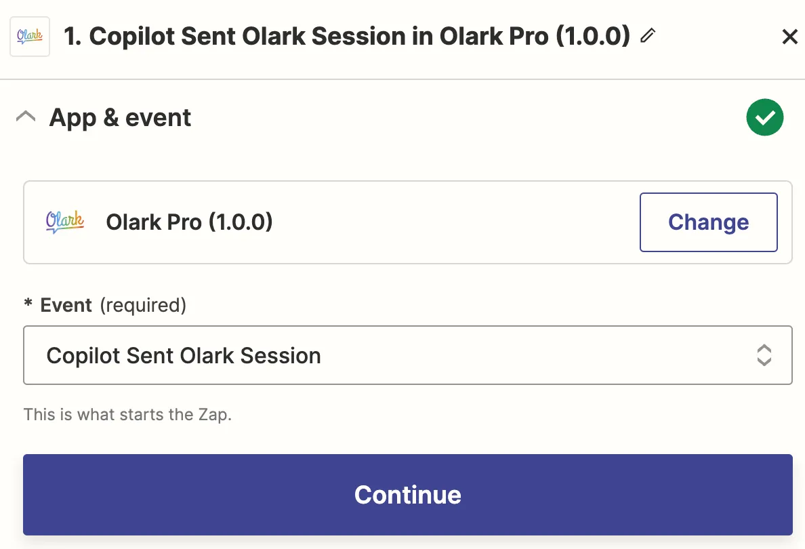Change the selected Olark Pro app
Viewport: 805px width, 549px height.
709,222
